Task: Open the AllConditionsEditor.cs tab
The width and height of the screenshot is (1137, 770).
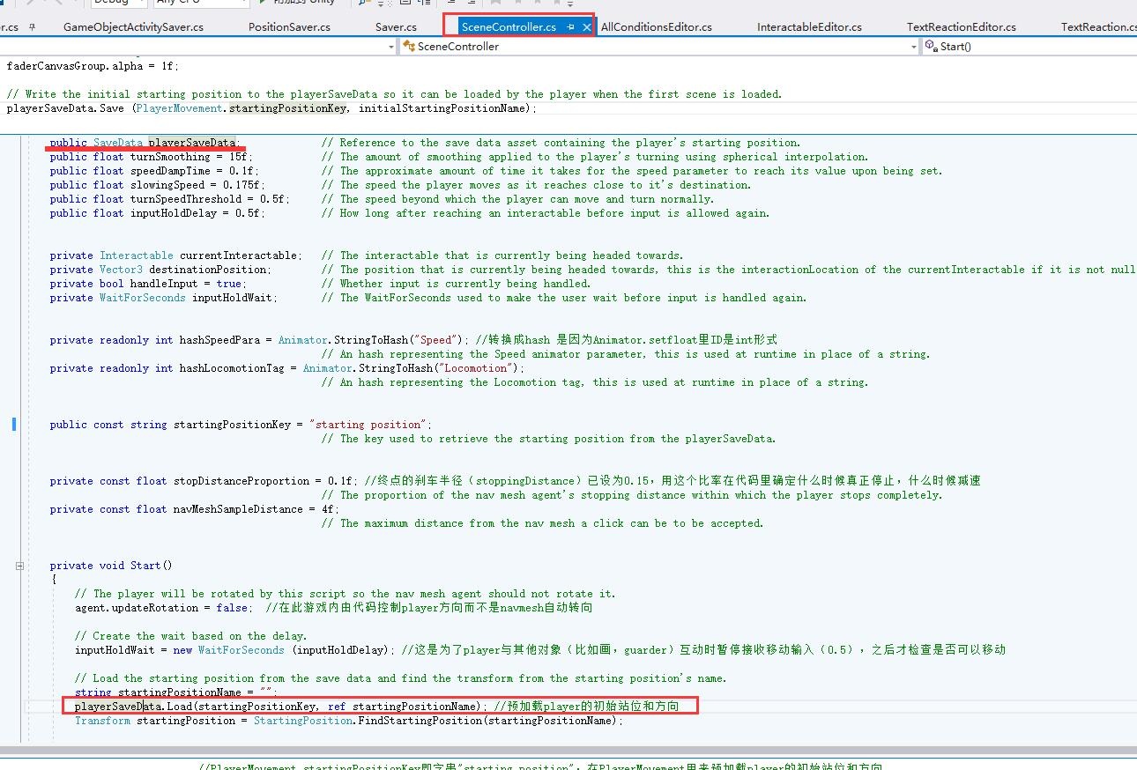Action: click(x=656, y=27)
